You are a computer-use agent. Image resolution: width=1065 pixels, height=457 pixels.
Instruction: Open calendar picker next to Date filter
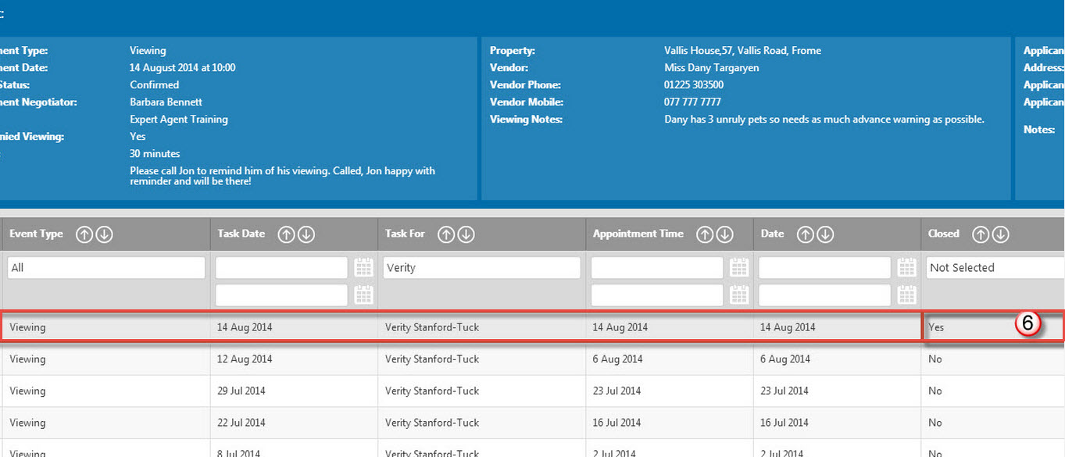click(x=906, y=267)
